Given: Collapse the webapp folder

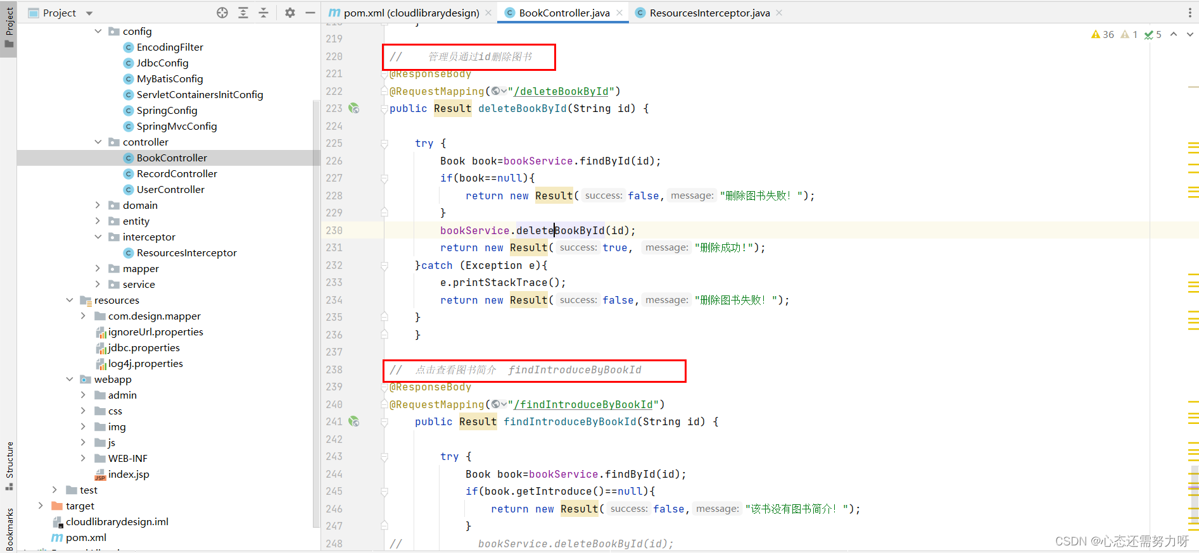Looking at the screenshot, I should pyautogui.click(x=70, y=379).
